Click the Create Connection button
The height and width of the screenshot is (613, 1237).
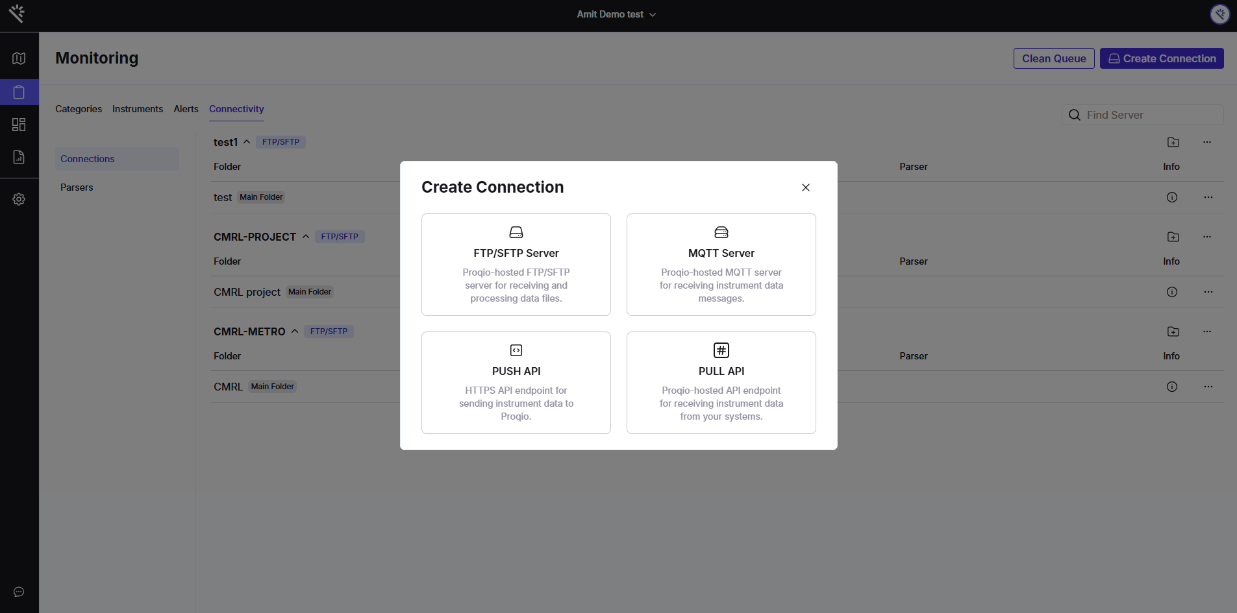(x=1162, y=58)
